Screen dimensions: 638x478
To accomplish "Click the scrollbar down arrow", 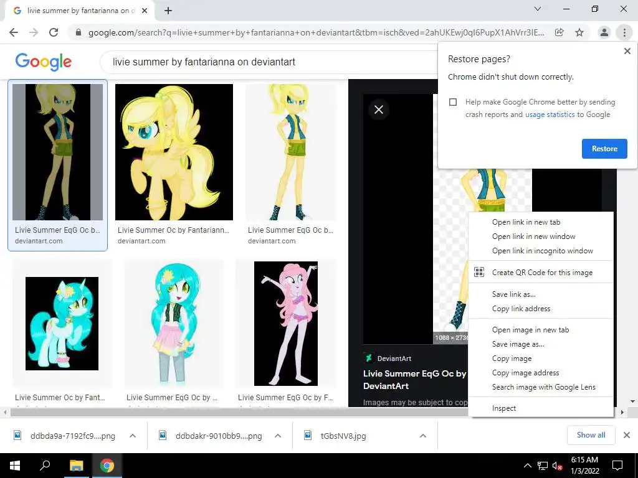I will click(632, 401).
